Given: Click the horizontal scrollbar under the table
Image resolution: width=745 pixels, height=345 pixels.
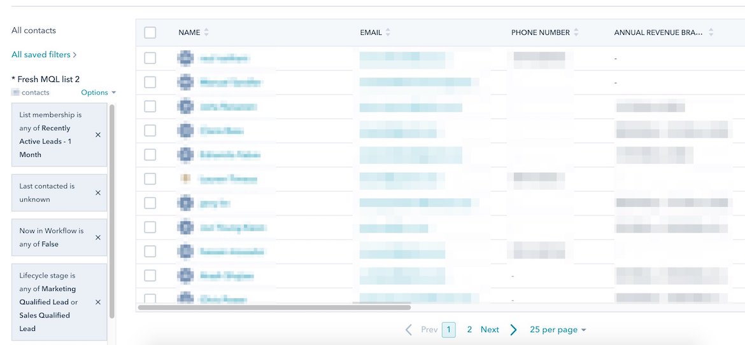Looking at the screenshot, I should (x=274, y=308).
